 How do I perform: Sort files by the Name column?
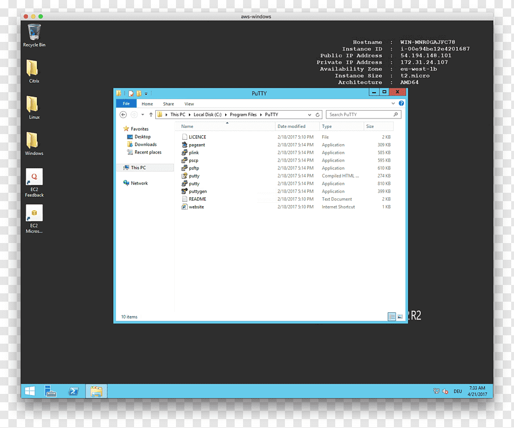click(187, 126)
